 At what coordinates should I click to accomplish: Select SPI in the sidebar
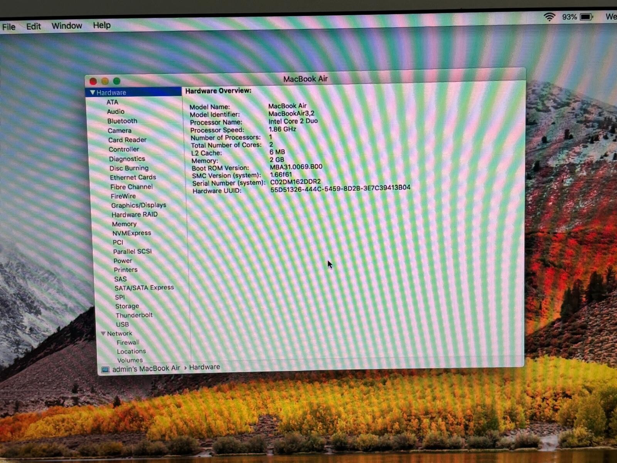tap(120, 297)
